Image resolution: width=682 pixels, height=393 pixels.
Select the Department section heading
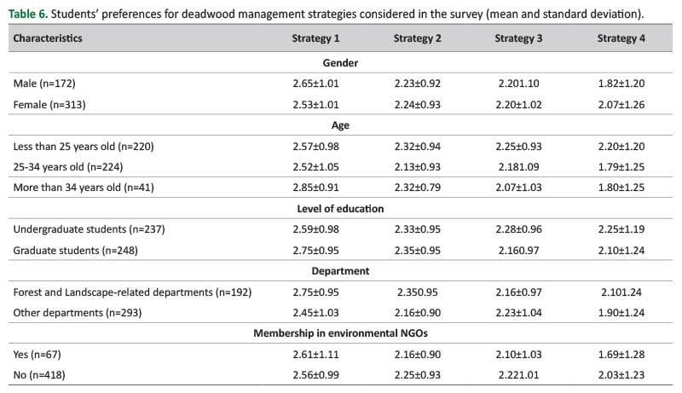pos(340,271)
